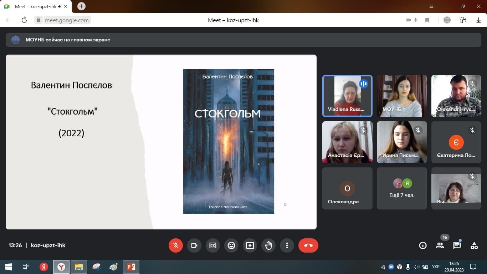Switch keyboard language УКР
487x274 pixels.
point(436,267)
